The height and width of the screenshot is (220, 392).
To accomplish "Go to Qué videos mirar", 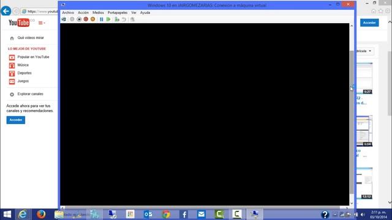I will [x=31, y=38].
